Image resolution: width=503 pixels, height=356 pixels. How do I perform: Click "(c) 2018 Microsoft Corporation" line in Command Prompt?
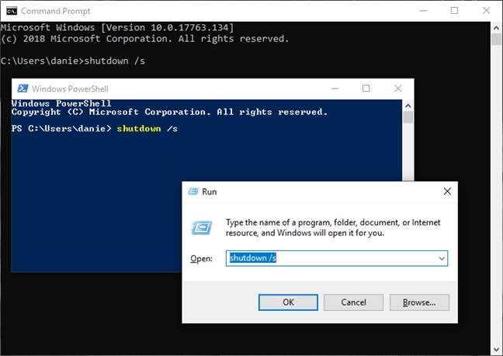tap(144, 39)
